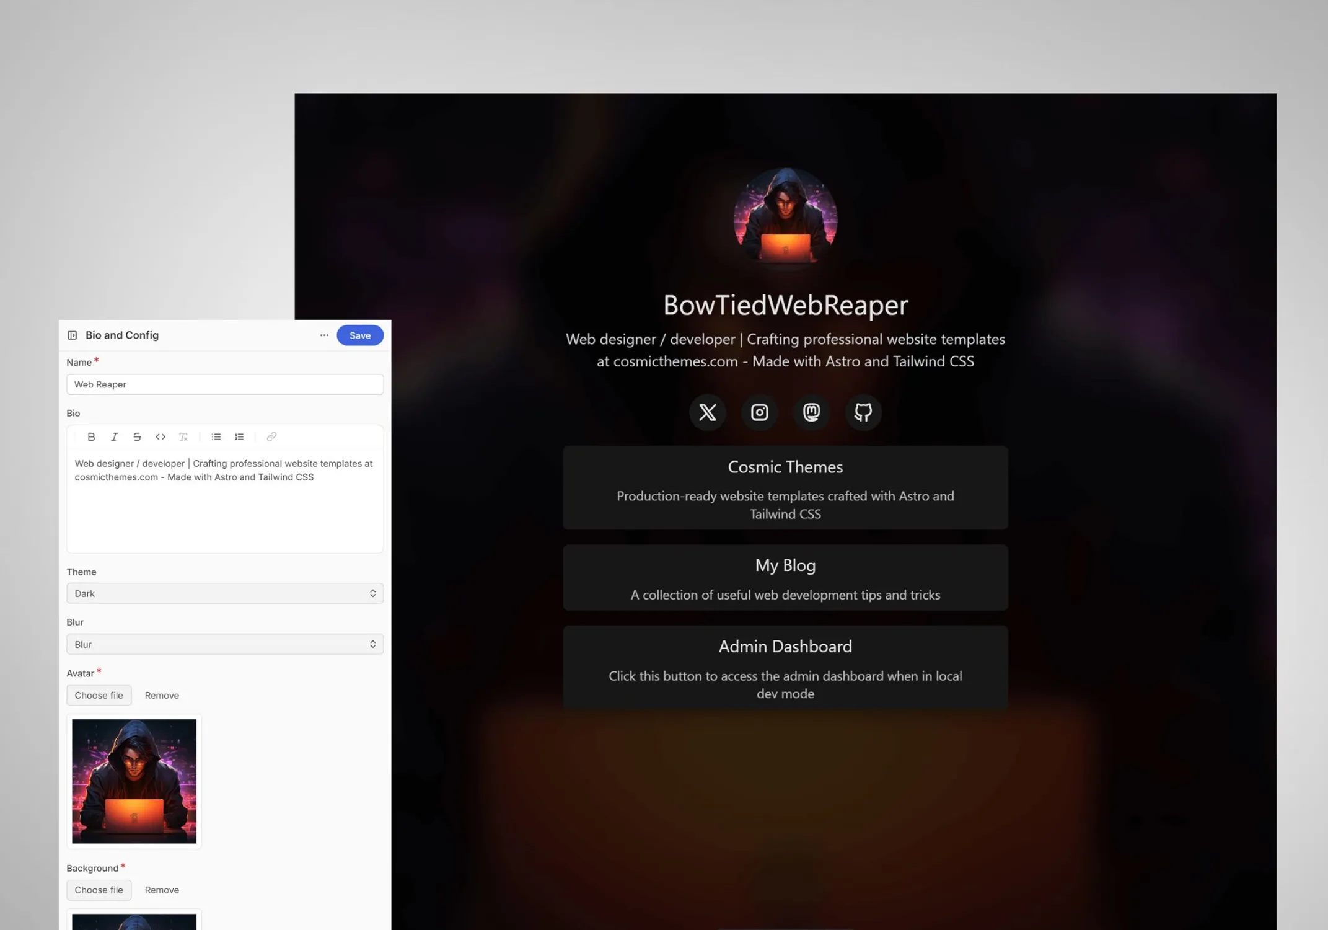The image size is (1328, 930).
Task: Select the Theme dropdown
Action: tap(223, 593)
